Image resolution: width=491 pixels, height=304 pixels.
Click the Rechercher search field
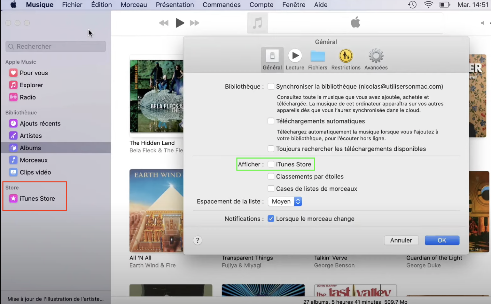(56, 47)
